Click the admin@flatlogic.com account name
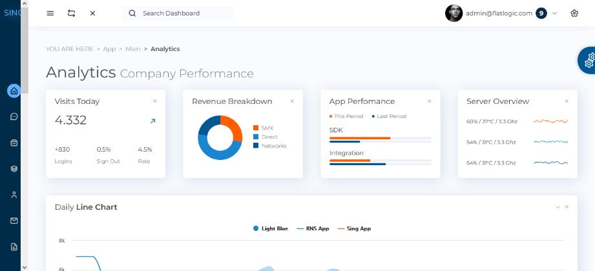 (499, 14)
